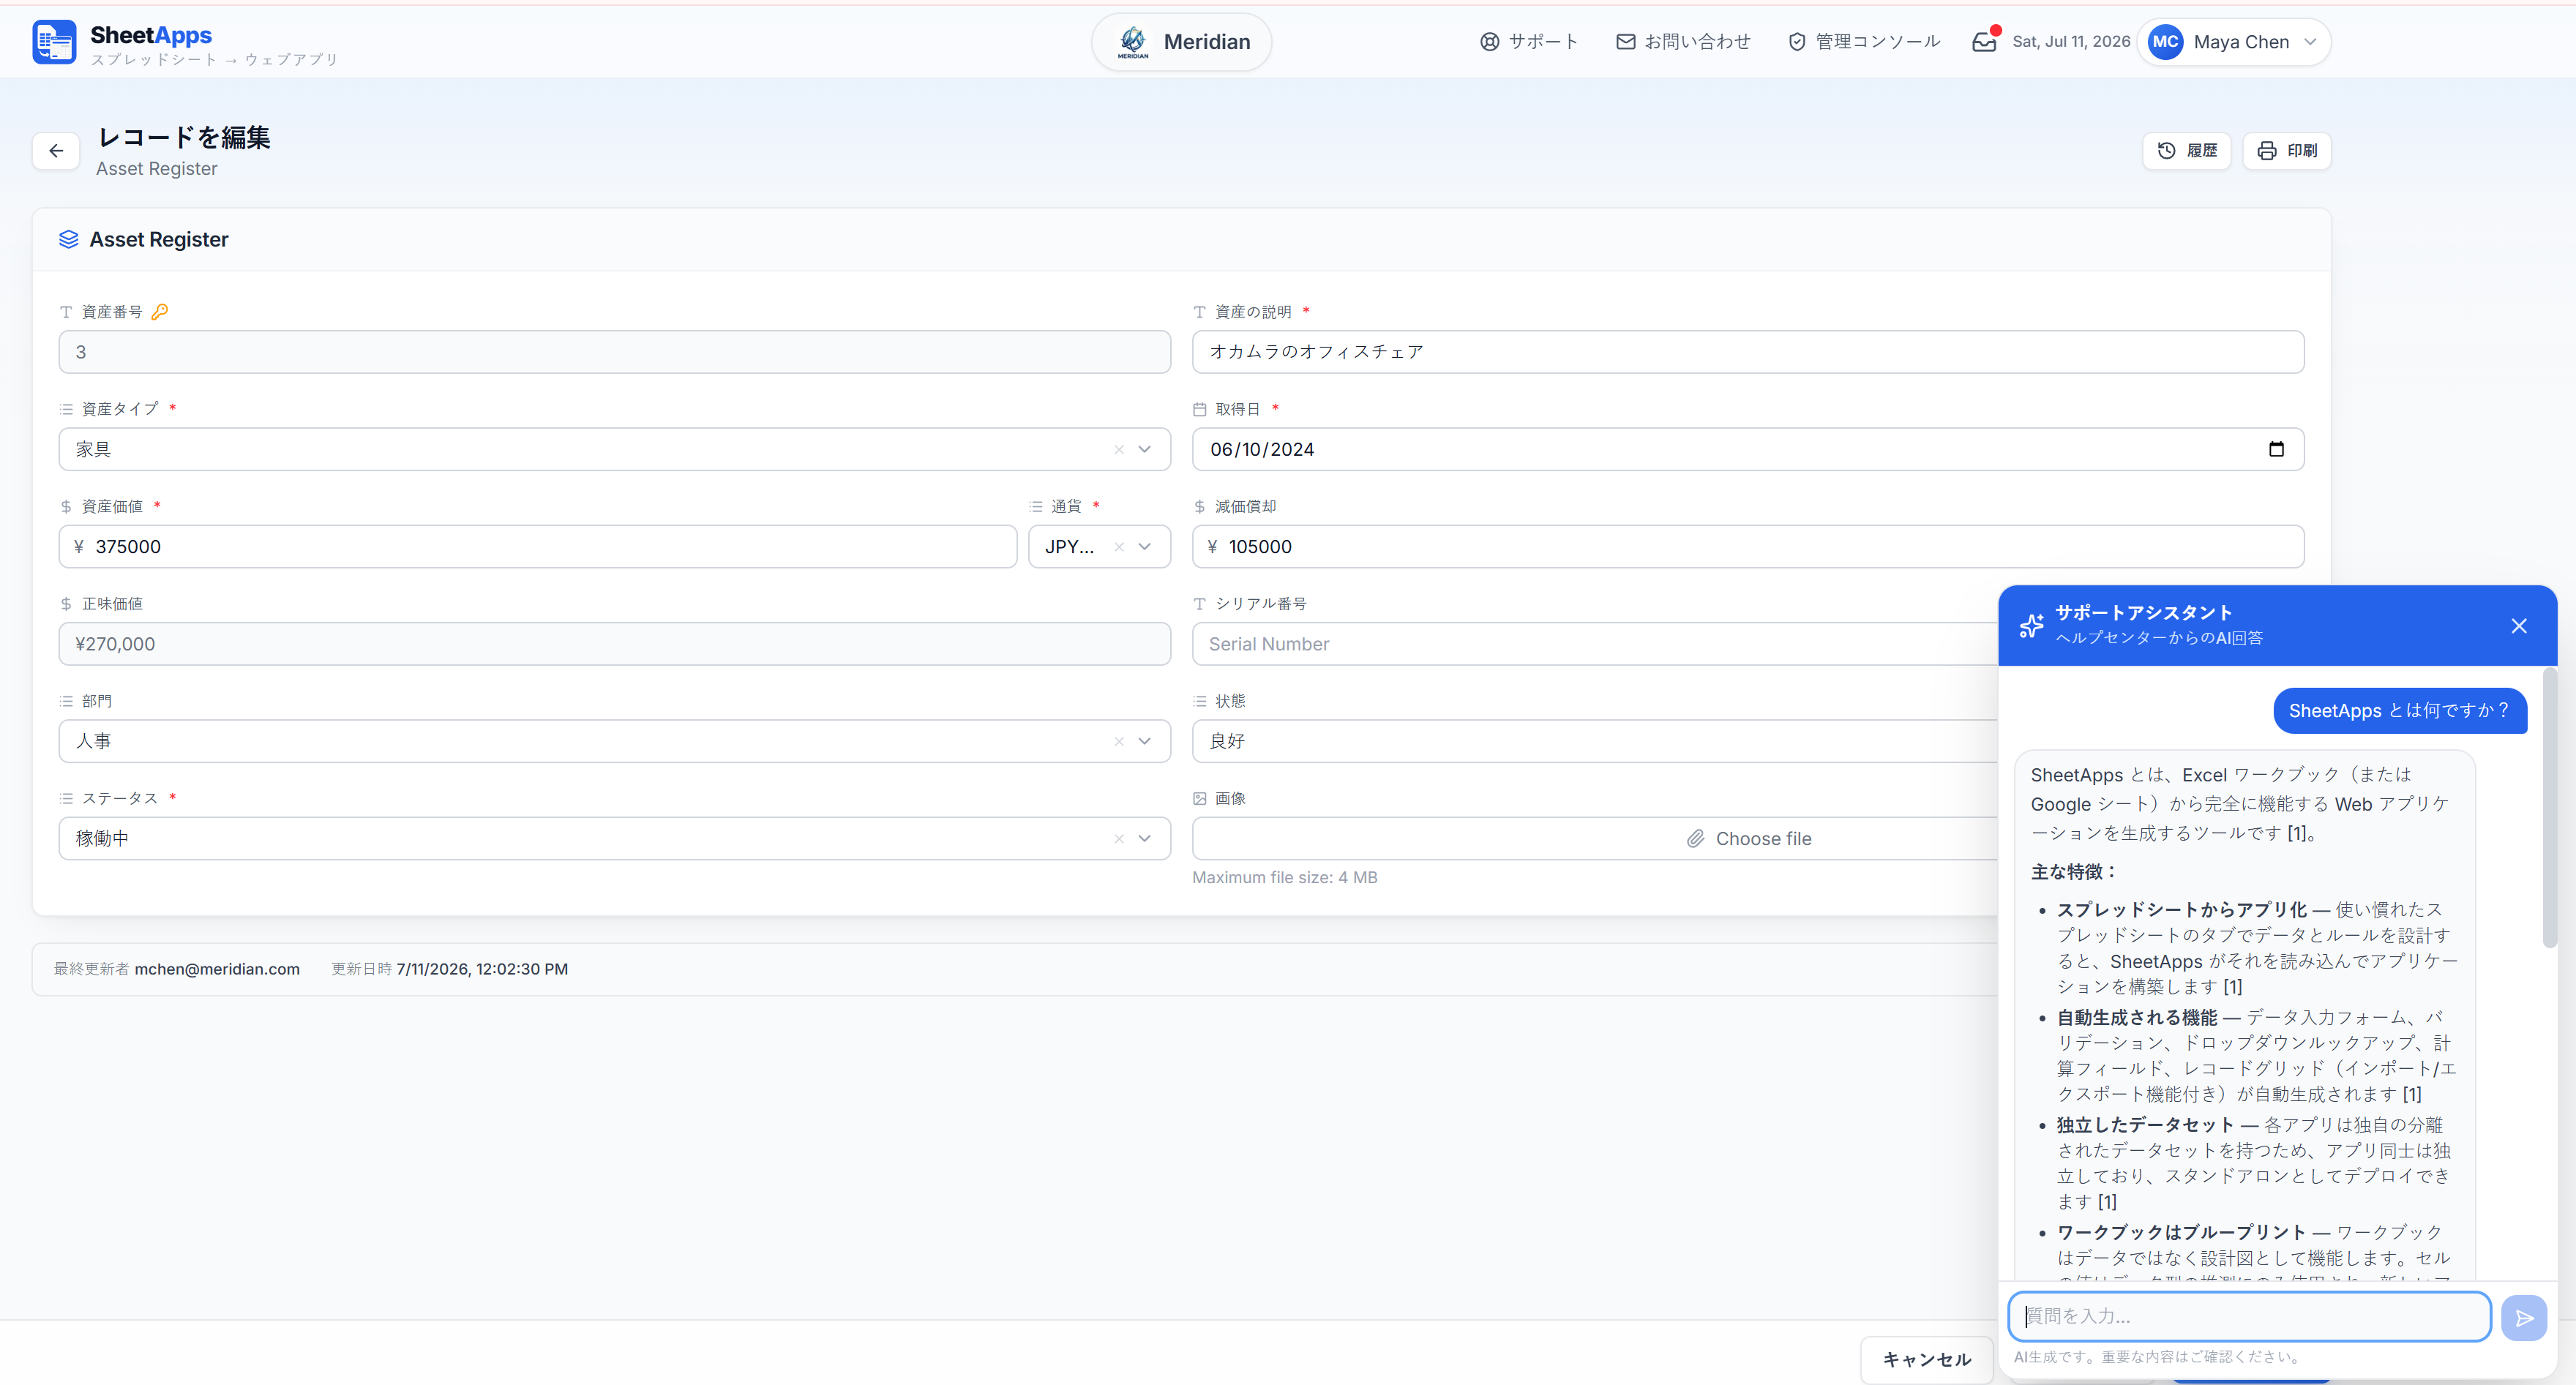Open the inbox notifications icon

[x=1984, y=42]
